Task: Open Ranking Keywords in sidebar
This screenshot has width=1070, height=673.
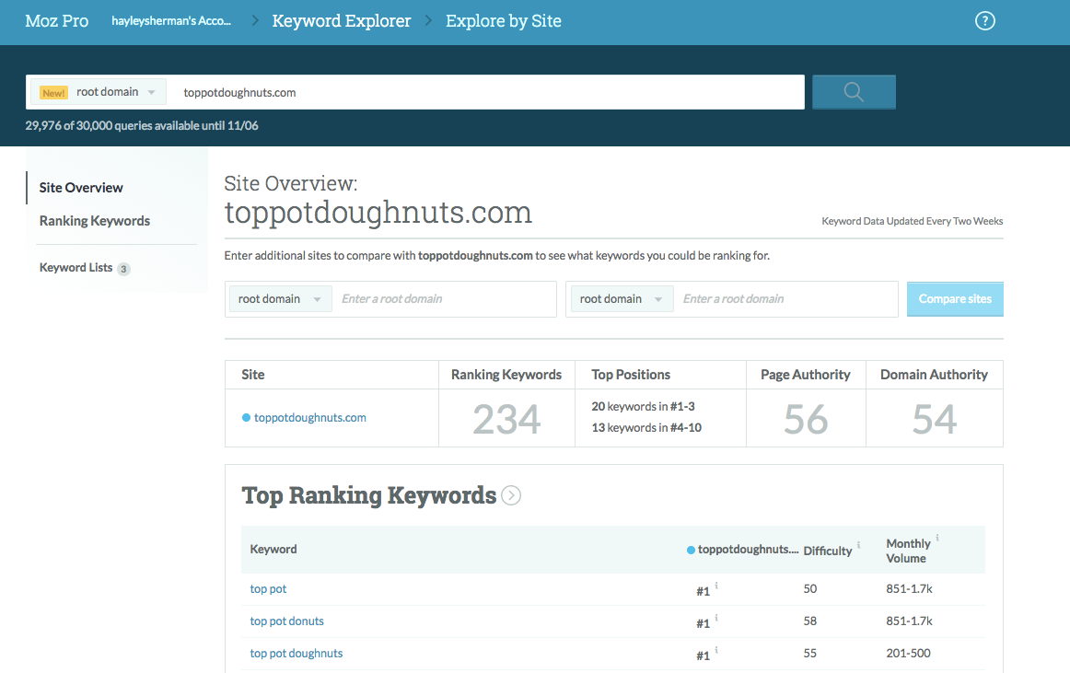Action: coord(95,221)
